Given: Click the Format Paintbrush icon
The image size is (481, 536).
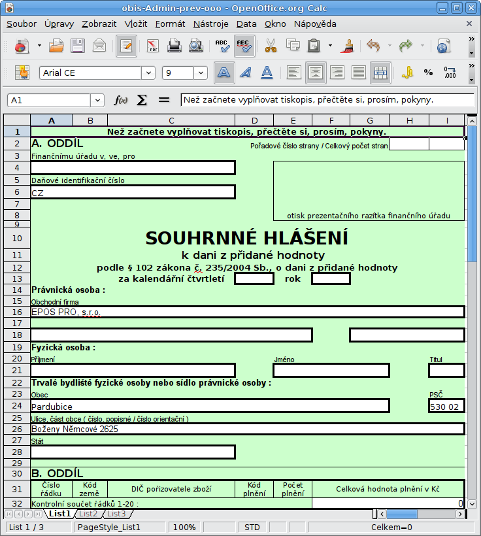Looking at the screenshot, I should 348,46.
